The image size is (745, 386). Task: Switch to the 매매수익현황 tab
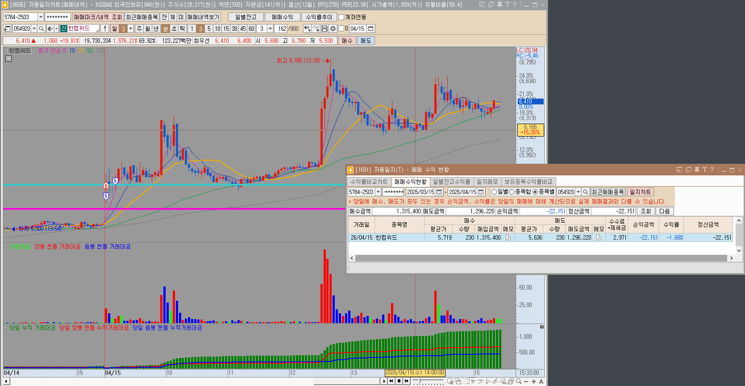pyautogui.click(x=411, y=182)
